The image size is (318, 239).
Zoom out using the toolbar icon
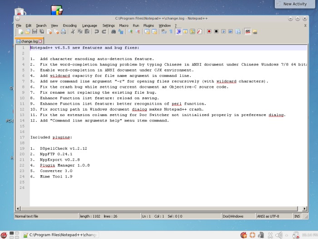(138, 31)
